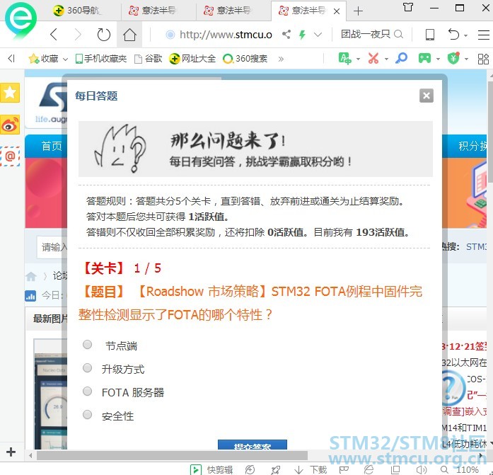The height and width of the screenshot is (475, 493).
Task: Click the 团战一夜只 search box
Action: point(366,34)
